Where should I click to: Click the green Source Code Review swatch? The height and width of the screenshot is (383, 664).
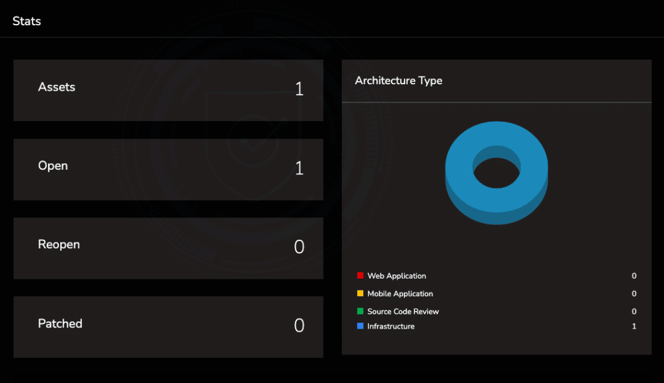(x=361, y=311)
